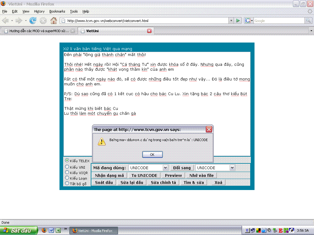Open the History menu
Image resolution: width=314 pixels, height=235 pixels.
pyautogui.click(x=39, y=11)
